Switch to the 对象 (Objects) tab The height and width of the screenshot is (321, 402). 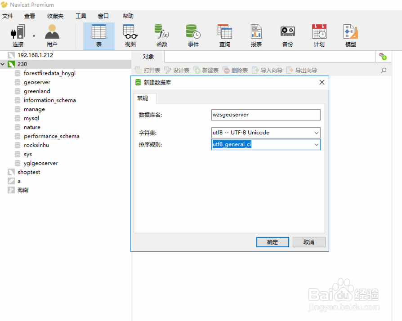[x=148, y=57]
